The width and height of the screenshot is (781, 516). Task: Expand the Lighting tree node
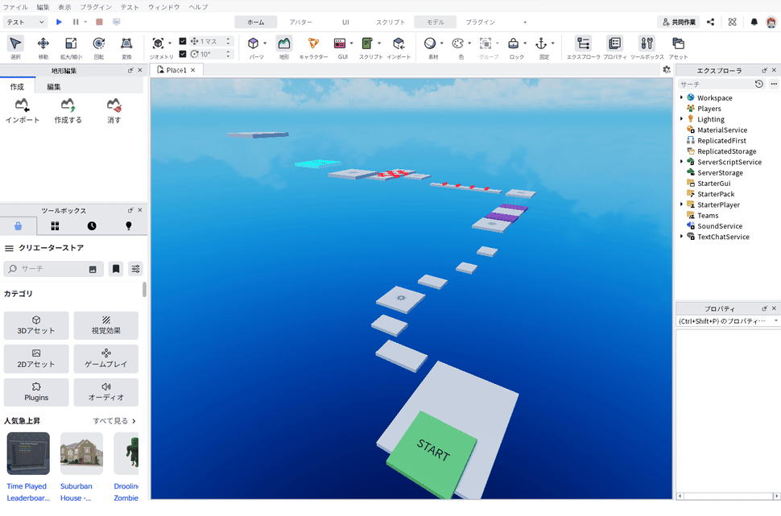pos(681,119)
